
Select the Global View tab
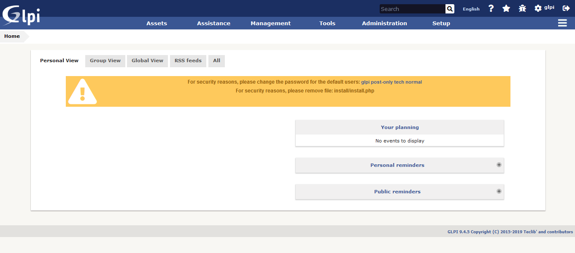147,61
